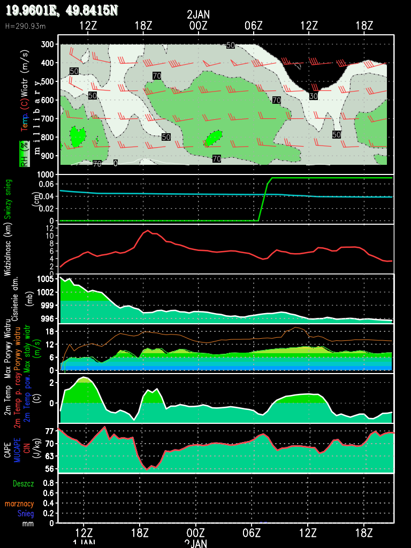411x548 pixels.
Task: Click the coordinates title 19.9601E, 49.8415N
Action: click(x=62, y=10)
